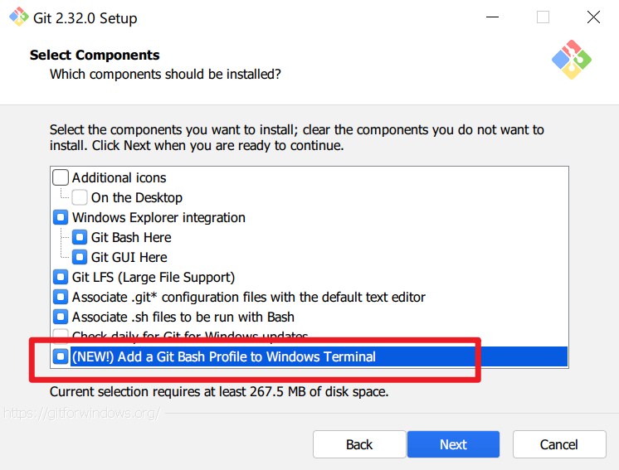This screenshot has height=470, width=619.
Task: Cancel the Git setup
Action: click(x=558, y=444)
